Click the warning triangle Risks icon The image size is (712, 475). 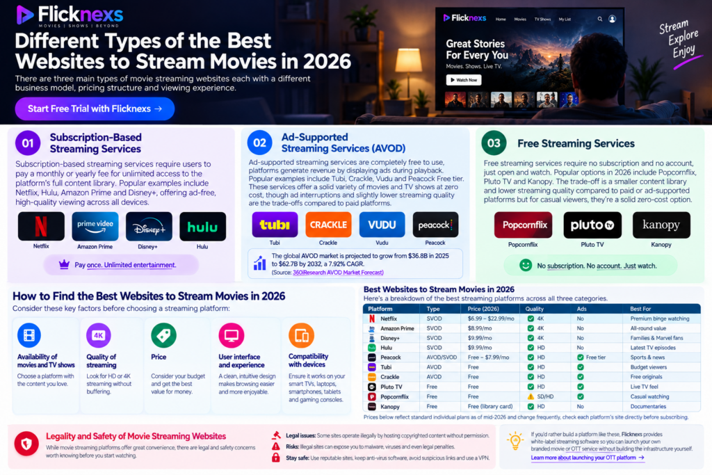(x=275, y=446)
